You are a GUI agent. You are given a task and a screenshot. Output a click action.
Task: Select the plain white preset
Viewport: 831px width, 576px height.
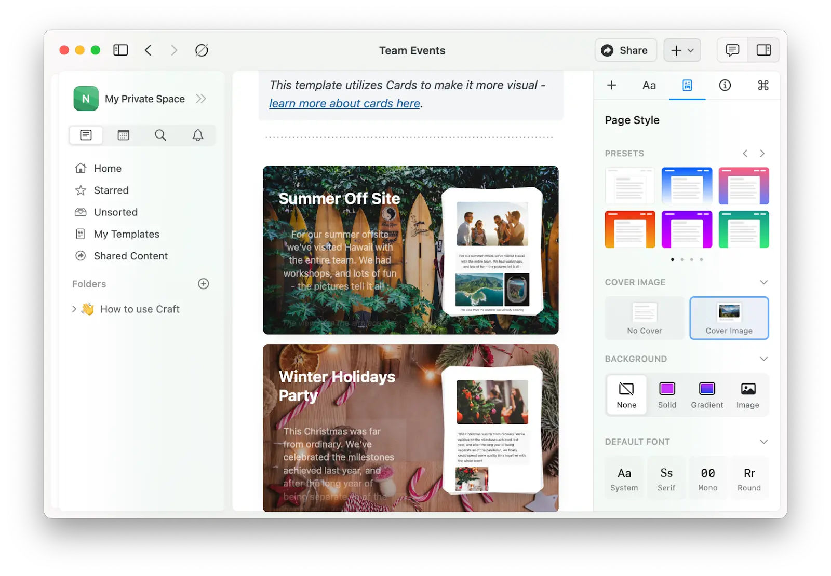click(x=630, y=186)
